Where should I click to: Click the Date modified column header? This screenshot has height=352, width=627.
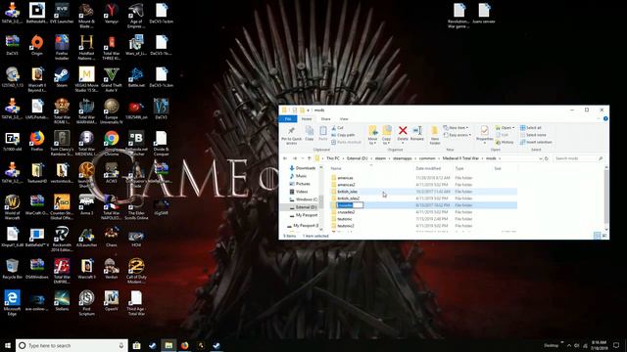pos(428,168)
